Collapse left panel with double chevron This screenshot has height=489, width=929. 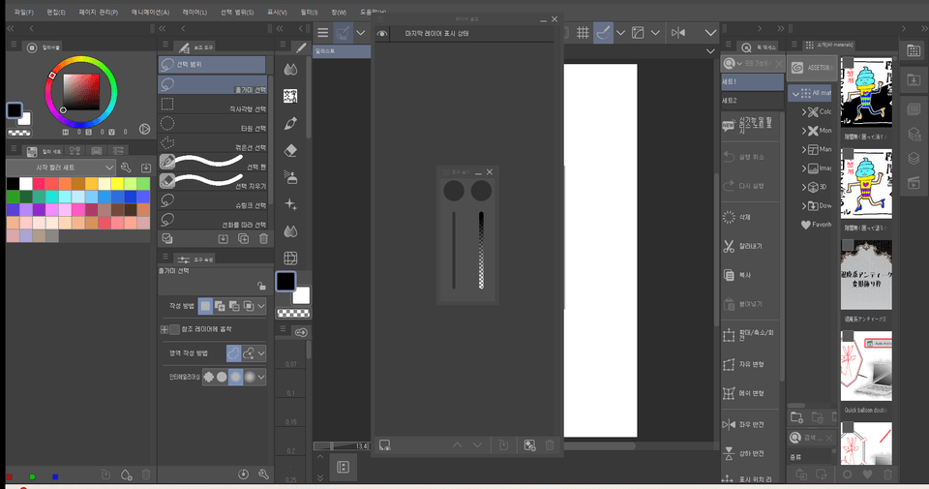tap(11, 28)
